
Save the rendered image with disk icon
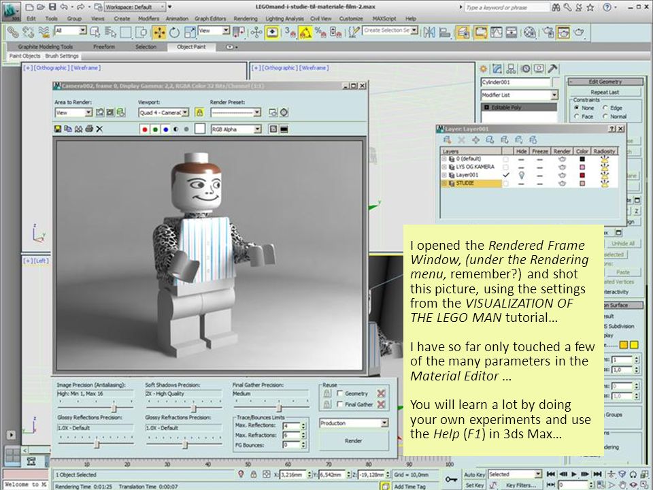(58, 129)
